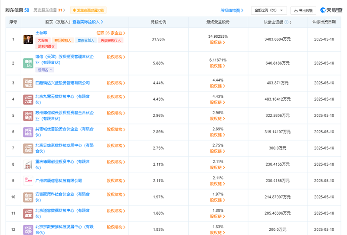
Task: Click the 天眼查 logo
Action: click(x=331, y=10)
